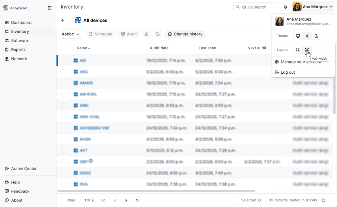Sort by the Last seen column header
Viewport: 337px width, 207px height.
(x=207, y=48)
